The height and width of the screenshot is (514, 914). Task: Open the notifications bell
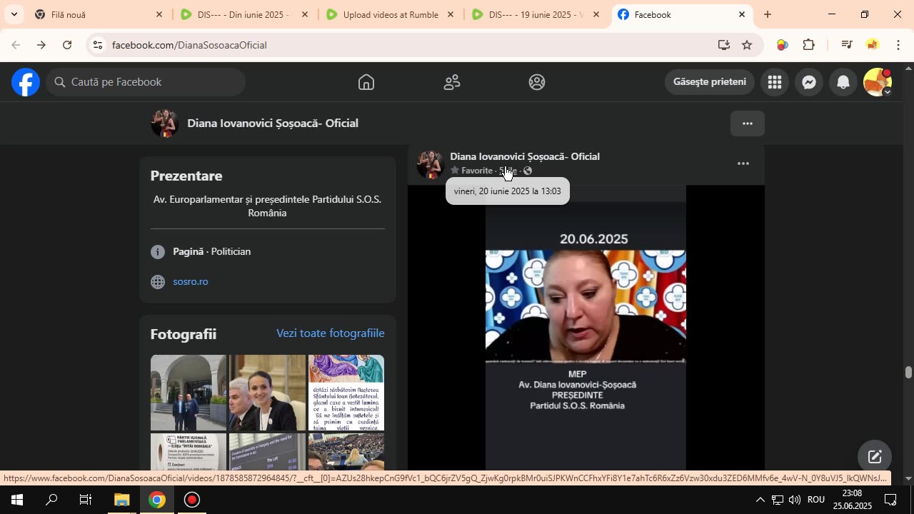coord(843,82)
